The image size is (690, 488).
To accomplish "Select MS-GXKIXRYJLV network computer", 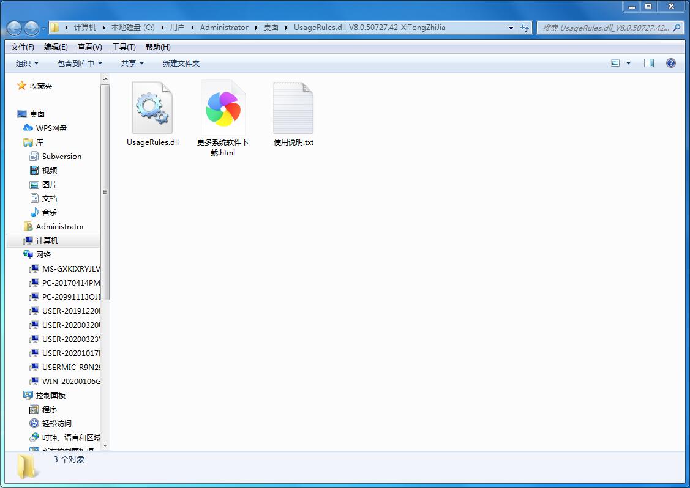I will [x=64, y=268].
